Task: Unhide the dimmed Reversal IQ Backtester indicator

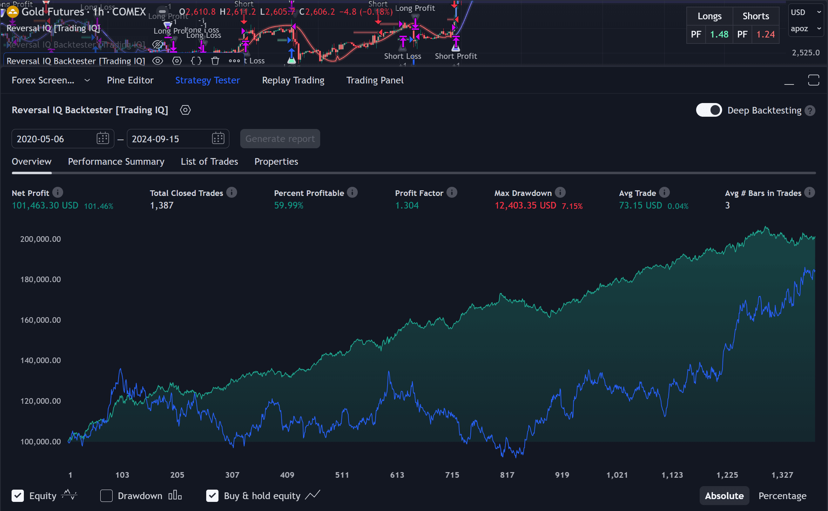Action: 157,45
